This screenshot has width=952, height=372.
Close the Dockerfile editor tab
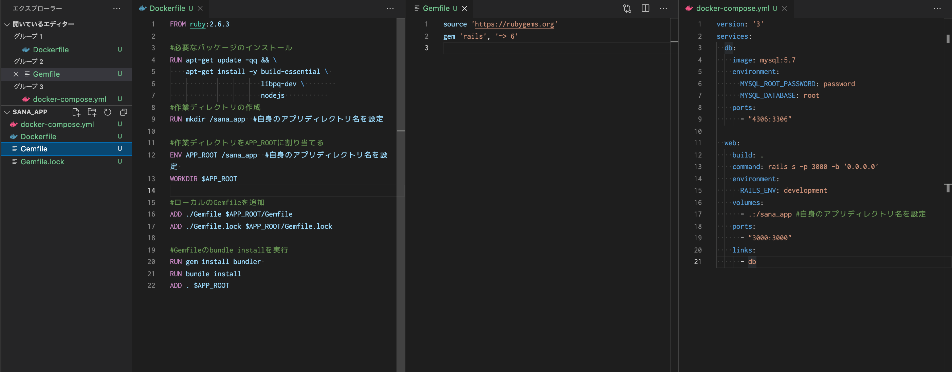[x=200, y=8]
